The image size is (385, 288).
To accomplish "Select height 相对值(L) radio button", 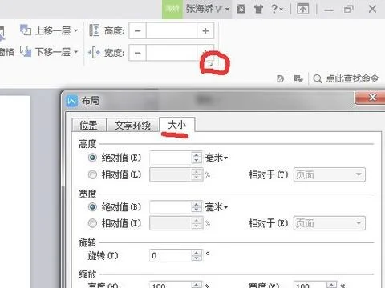I will click(x=92, y=175).
